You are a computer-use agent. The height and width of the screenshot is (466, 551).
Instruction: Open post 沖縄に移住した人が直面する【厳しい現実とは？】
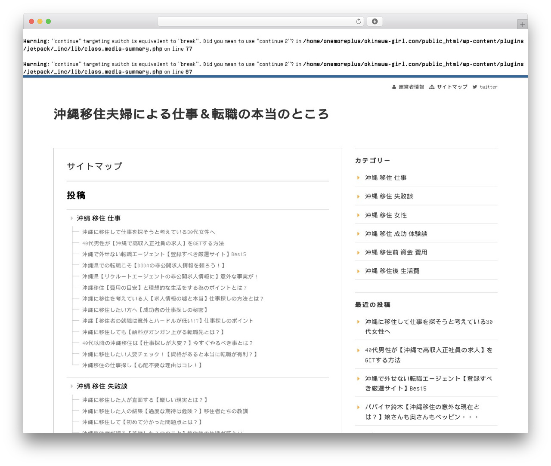pos(145,400)
